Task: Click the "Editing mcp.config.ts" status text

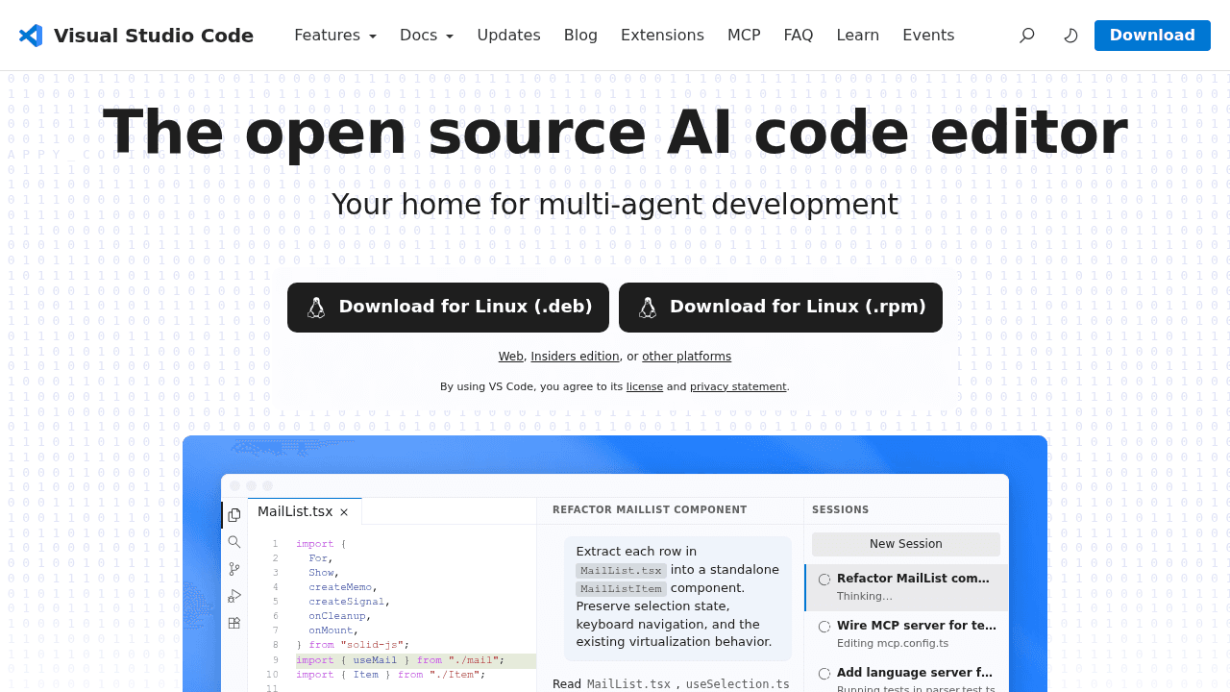Action: [893, 643]
